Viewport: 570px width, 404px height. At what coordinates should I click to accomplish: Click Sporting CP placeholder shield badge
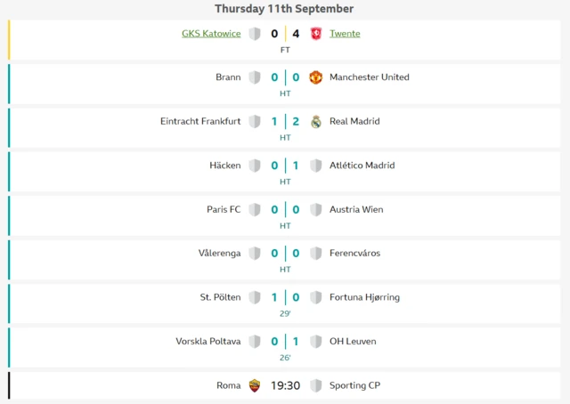[x=315, y=385]
